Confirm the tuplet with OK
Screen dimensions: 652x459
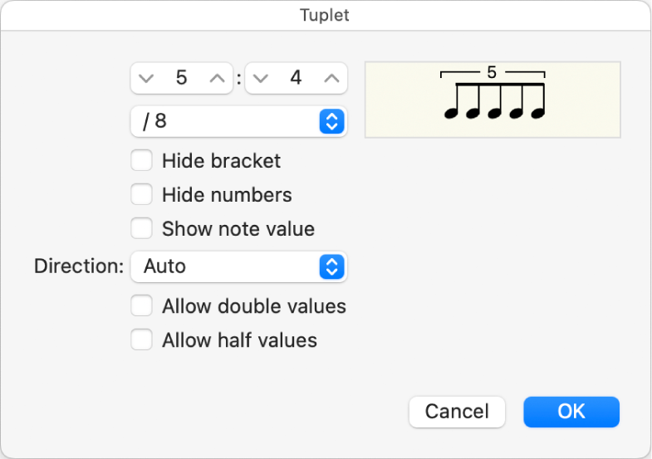click(x=571, y=412)
